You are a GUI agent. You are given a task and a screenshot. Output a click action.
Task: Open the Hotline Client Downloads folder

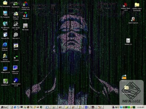point(137,7)
